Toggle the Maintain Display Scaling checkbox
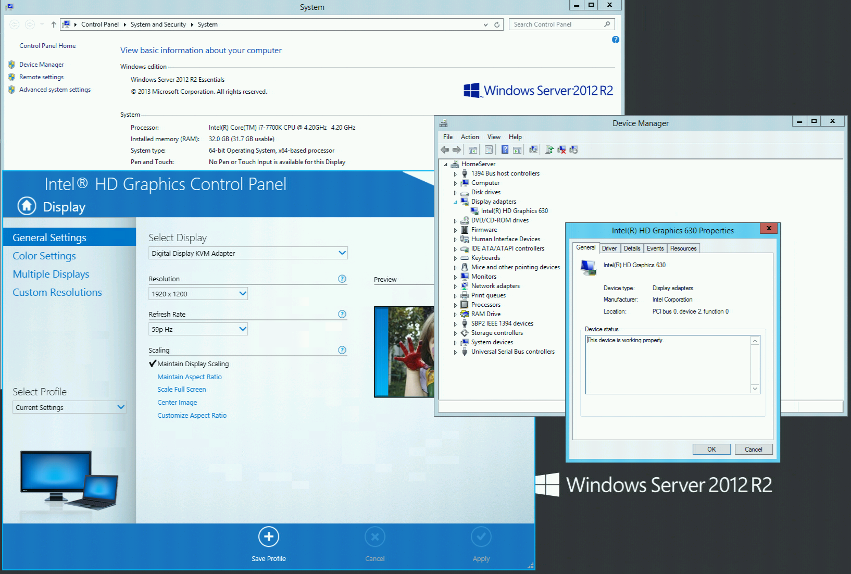The width and height of the screenshot is (851, 574). [x=153, y=364]
